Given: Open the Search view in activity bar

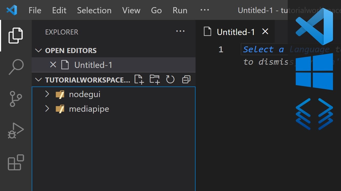Looking at the screenshot, I should [x=16, y=67].
